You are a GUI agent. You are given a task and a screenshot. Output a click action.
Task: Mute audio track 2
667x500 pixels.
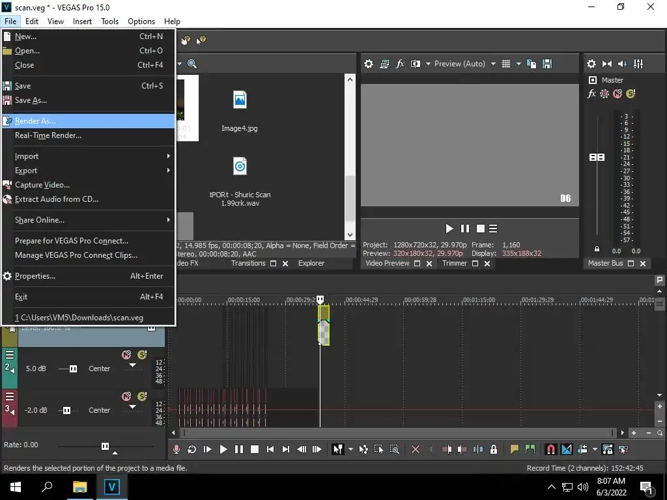pos(126,355)
